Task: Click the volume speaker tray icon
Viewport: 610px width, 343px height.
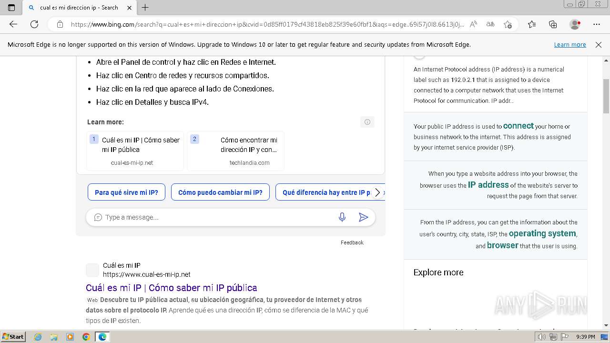Action: coord(542,337)
